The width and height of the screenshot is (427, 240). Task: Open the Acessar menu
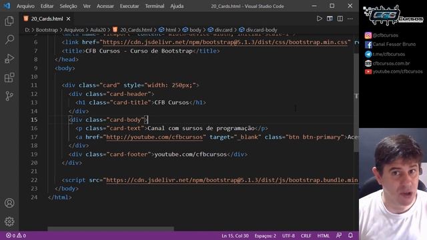tap(105, 6)
